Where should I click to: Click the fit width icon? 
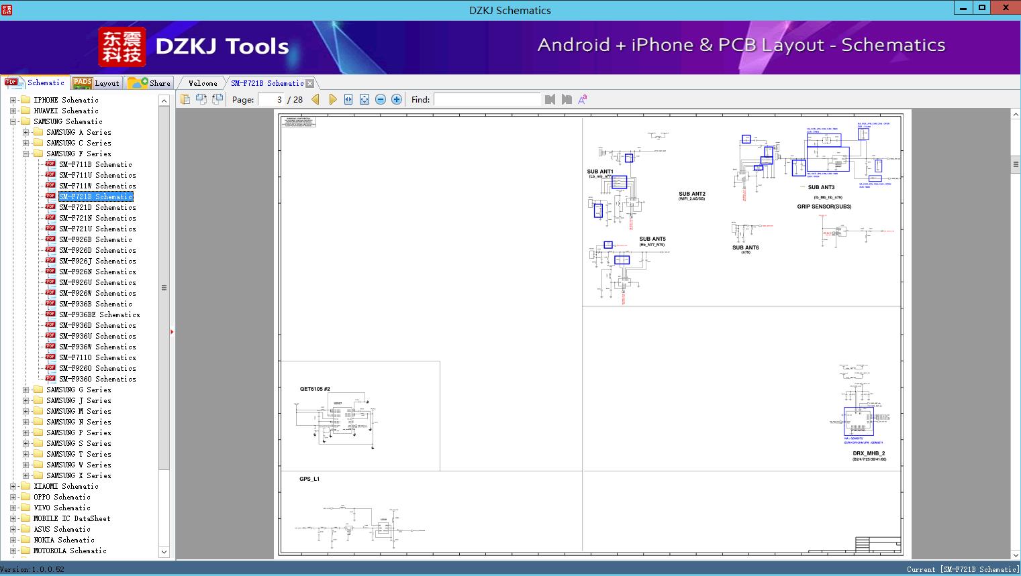348,99
